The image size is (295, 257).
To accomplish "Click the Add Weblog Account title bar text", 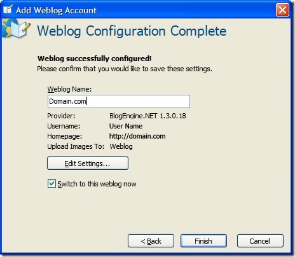I will pos(57,10).
